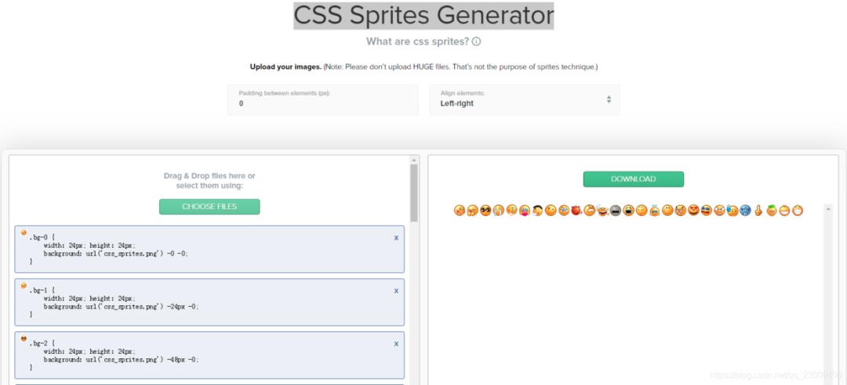Click the black-haired emoji in sprite preview

pyautogui.click(x=537, y=210)
